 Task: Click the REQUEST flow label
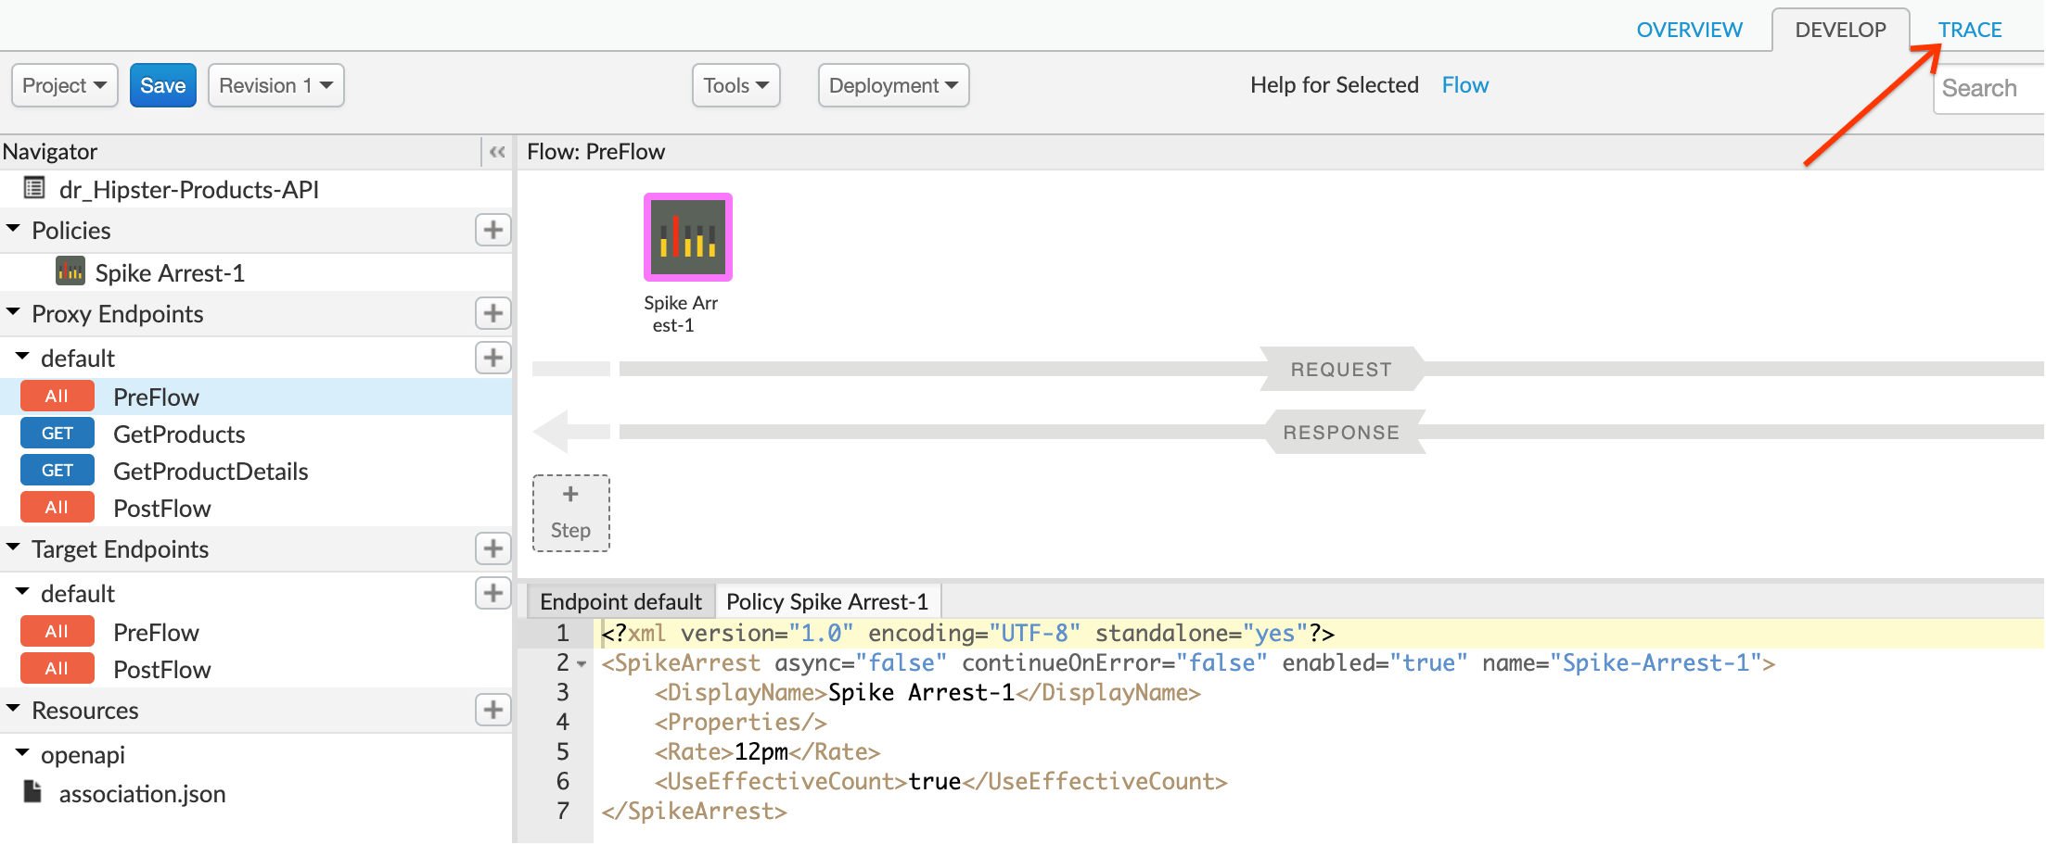[1341, 370]
